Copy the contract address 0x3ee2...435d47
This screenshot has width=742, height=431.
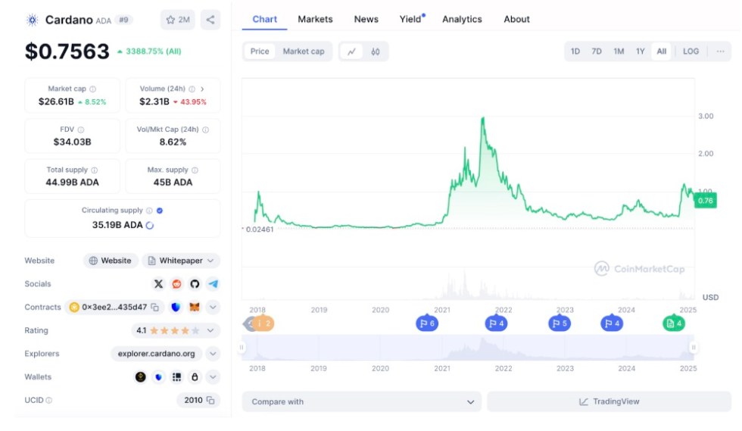[x=154, y=308]
